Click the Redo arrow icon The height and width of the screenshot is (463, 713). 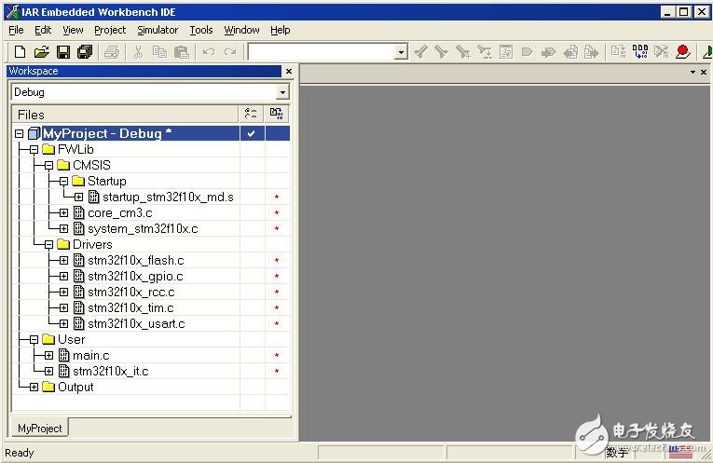[x=230, y=52]
